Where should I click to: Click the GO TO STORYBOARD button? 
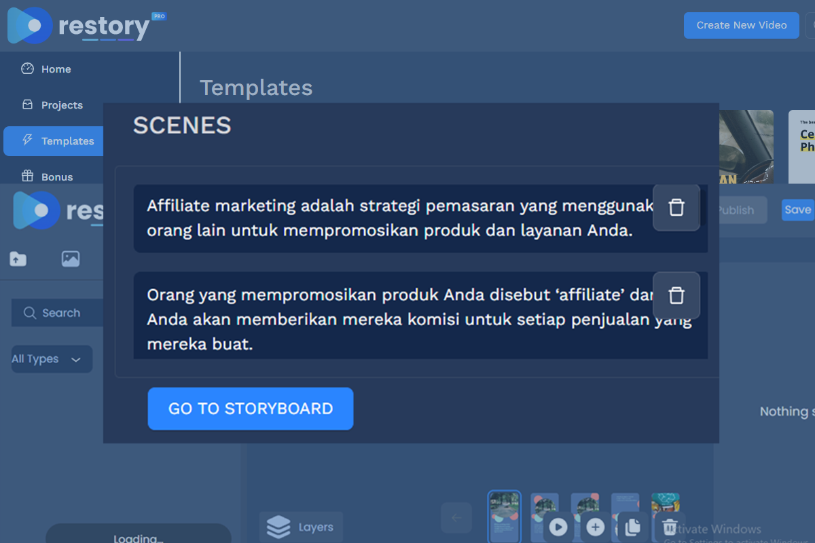[251, 409]
